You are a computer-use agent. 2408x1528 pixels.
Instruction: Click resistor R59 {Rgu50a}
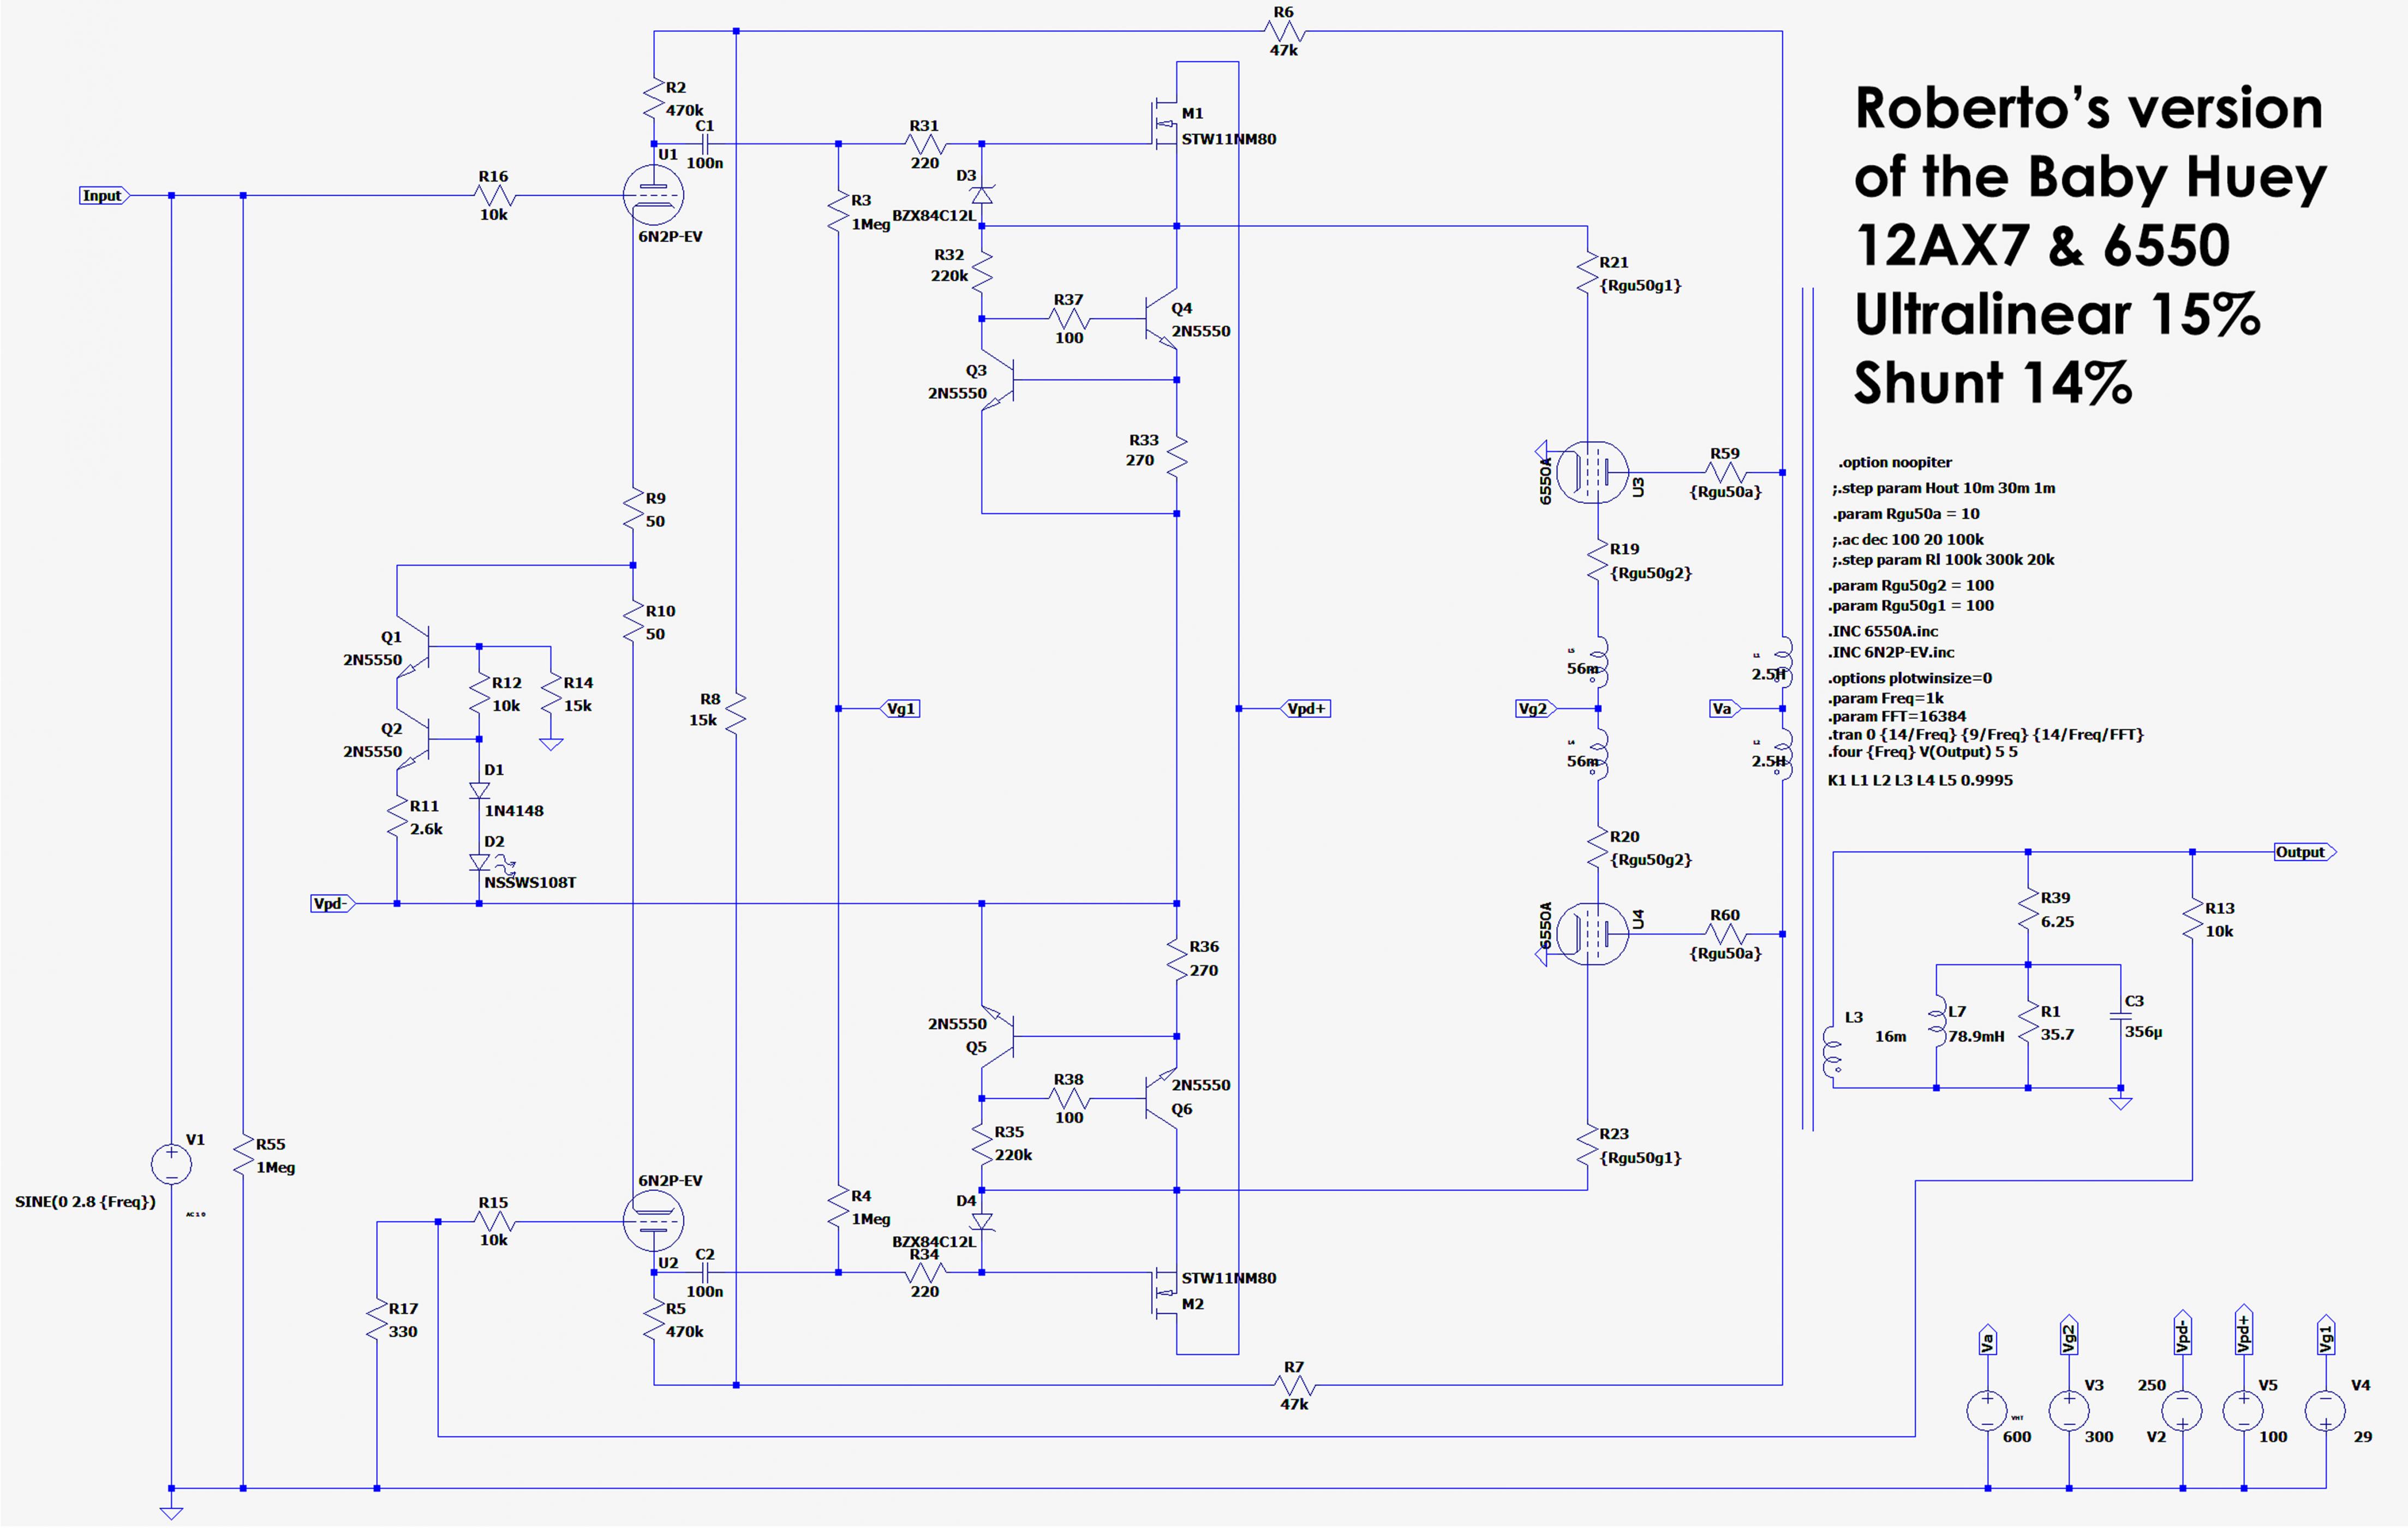click(x=1725, y=472)
